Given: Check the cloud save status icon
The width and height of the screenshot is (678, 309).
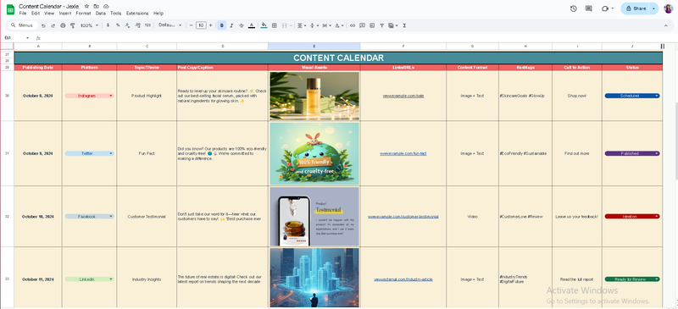Looking at the screenshot, I should pyautogui.click(x=106, y=6).
